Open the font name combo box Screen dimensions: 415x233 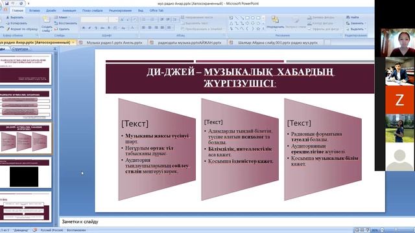95,19
